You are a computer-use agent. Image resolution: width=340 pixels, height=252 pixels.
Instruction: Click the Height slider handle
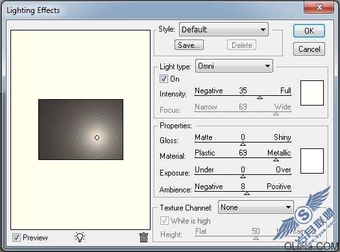pos(256,238)
